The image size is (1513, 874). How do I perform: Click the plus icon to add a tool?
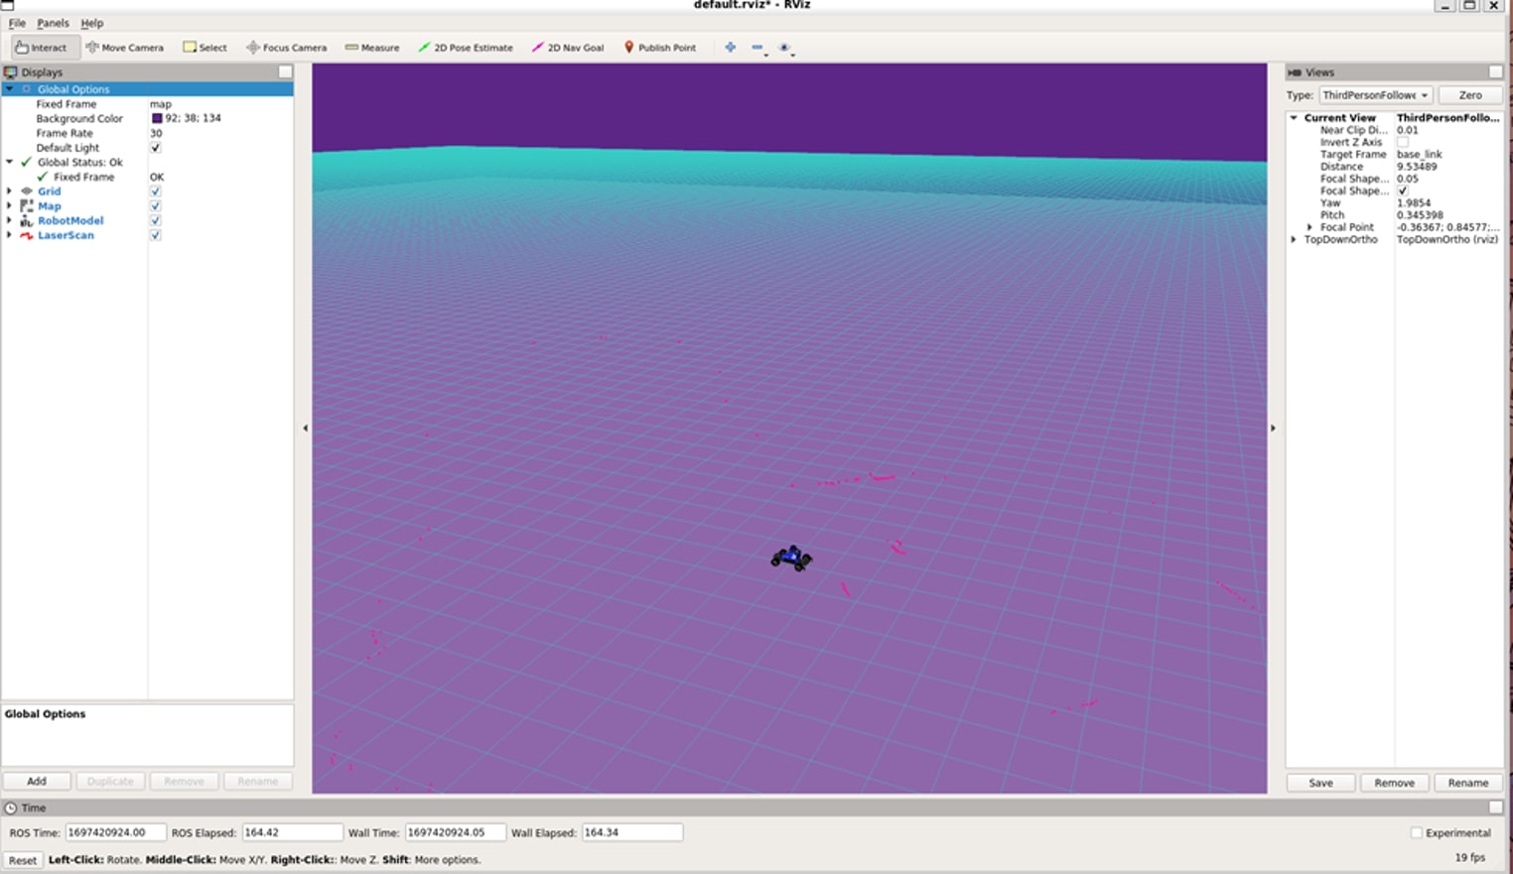(731, 48)
